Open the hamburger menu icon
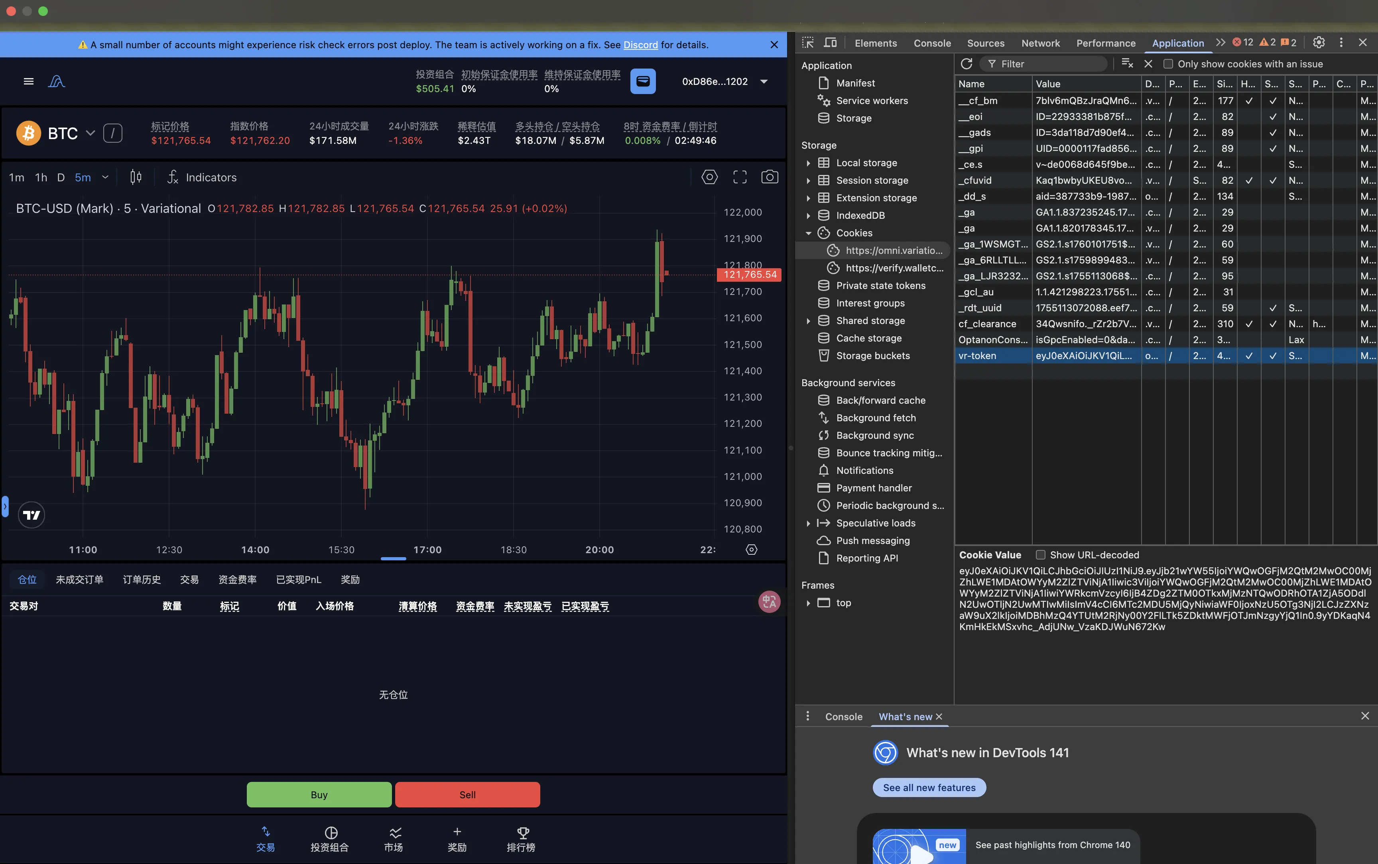The width and height of the screenshot is (1378, 864). click(x=29, y=81)
